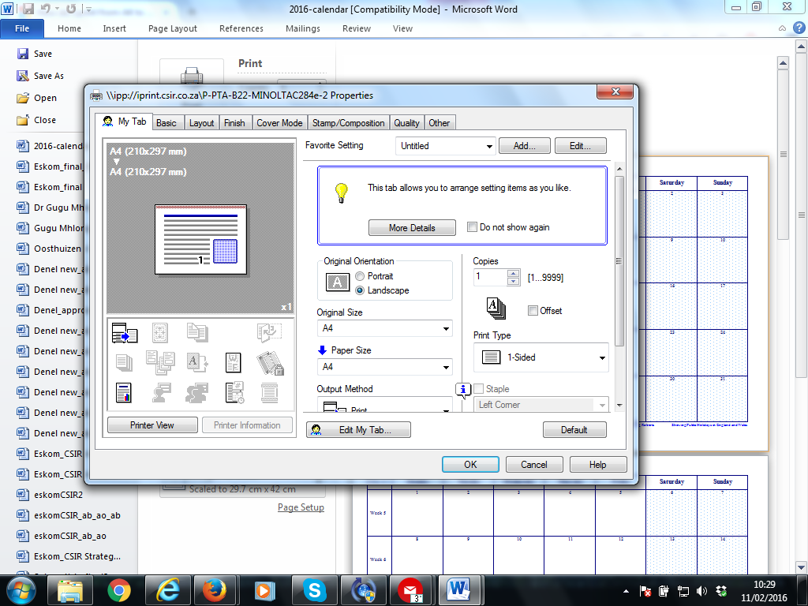Open Skype from the taskbar

point(314,590)
